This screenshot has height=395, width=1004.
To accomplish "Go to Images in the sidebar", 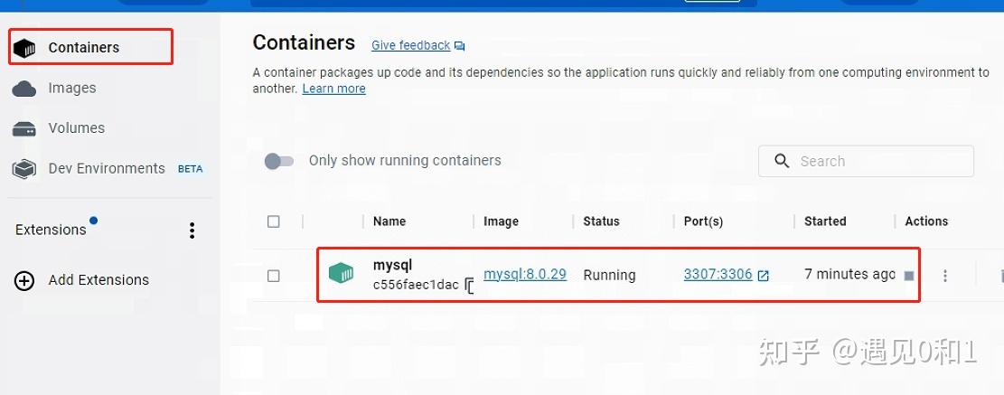I will coord(71,88).
